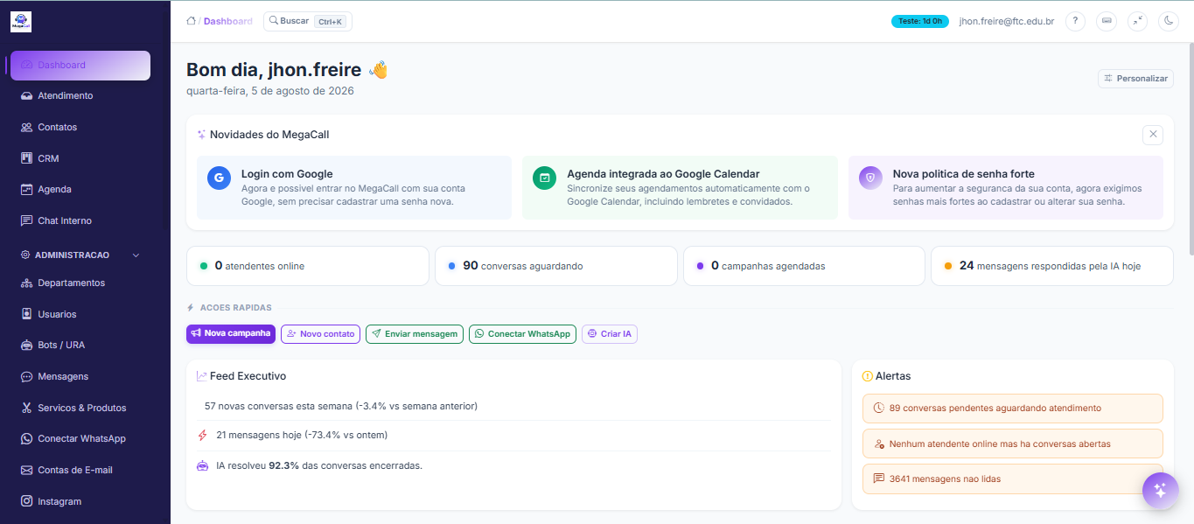Click the Criar IA button
Image resolution: width=1194 pixels, height=524 pixels.
(610, 334)
